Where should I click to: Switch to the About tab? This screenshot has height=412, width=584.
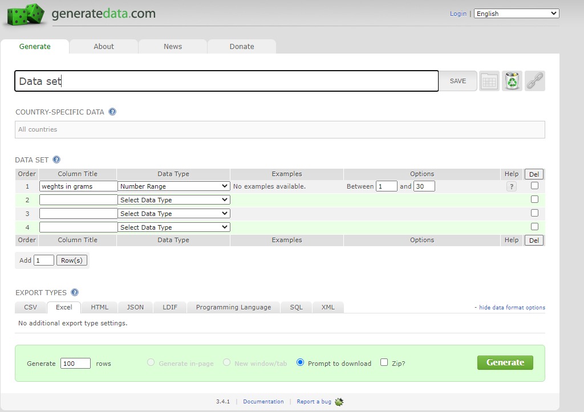click(104, 47)
